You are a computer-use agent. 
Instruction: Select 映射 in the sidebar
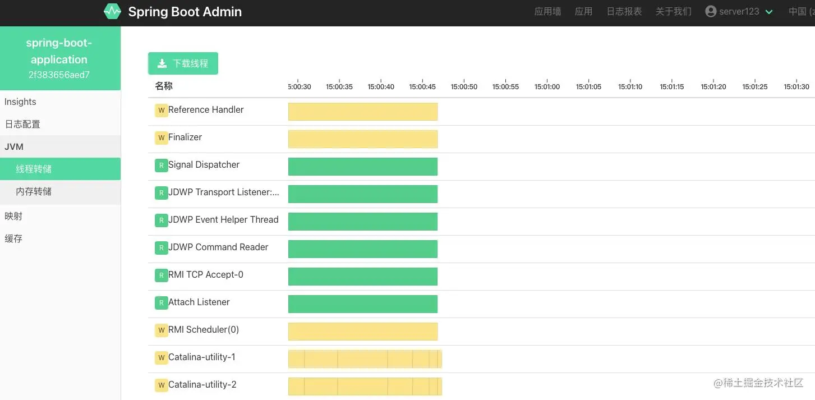tap(60, 216)
